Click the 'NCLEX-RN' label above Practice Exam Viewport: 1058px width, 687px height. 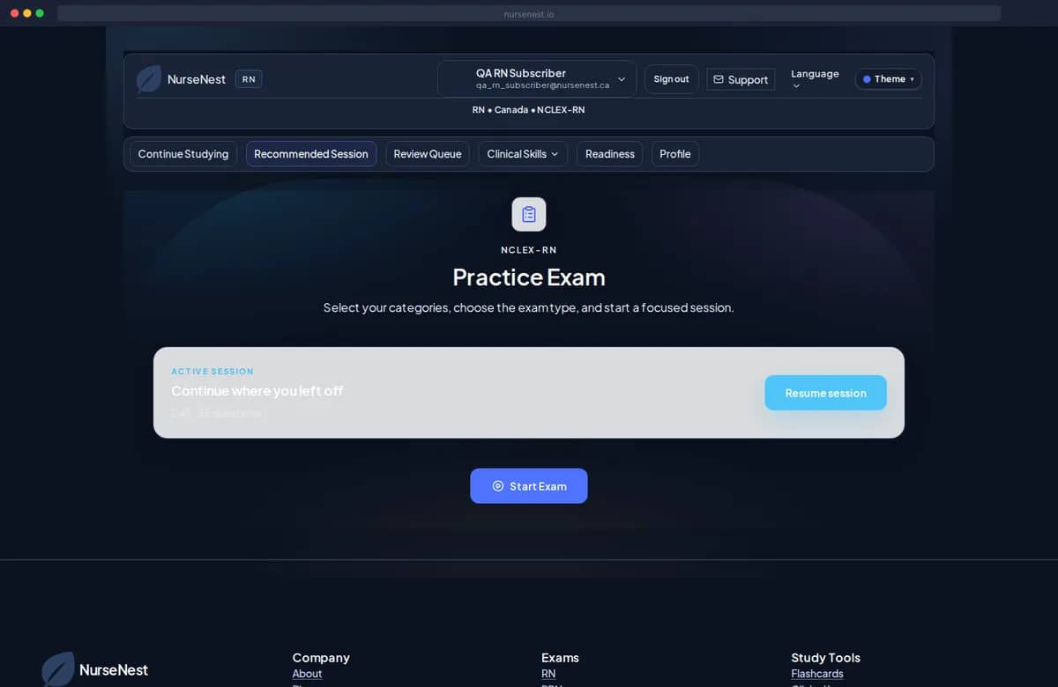pyautogui.click(x=529, y=250)
